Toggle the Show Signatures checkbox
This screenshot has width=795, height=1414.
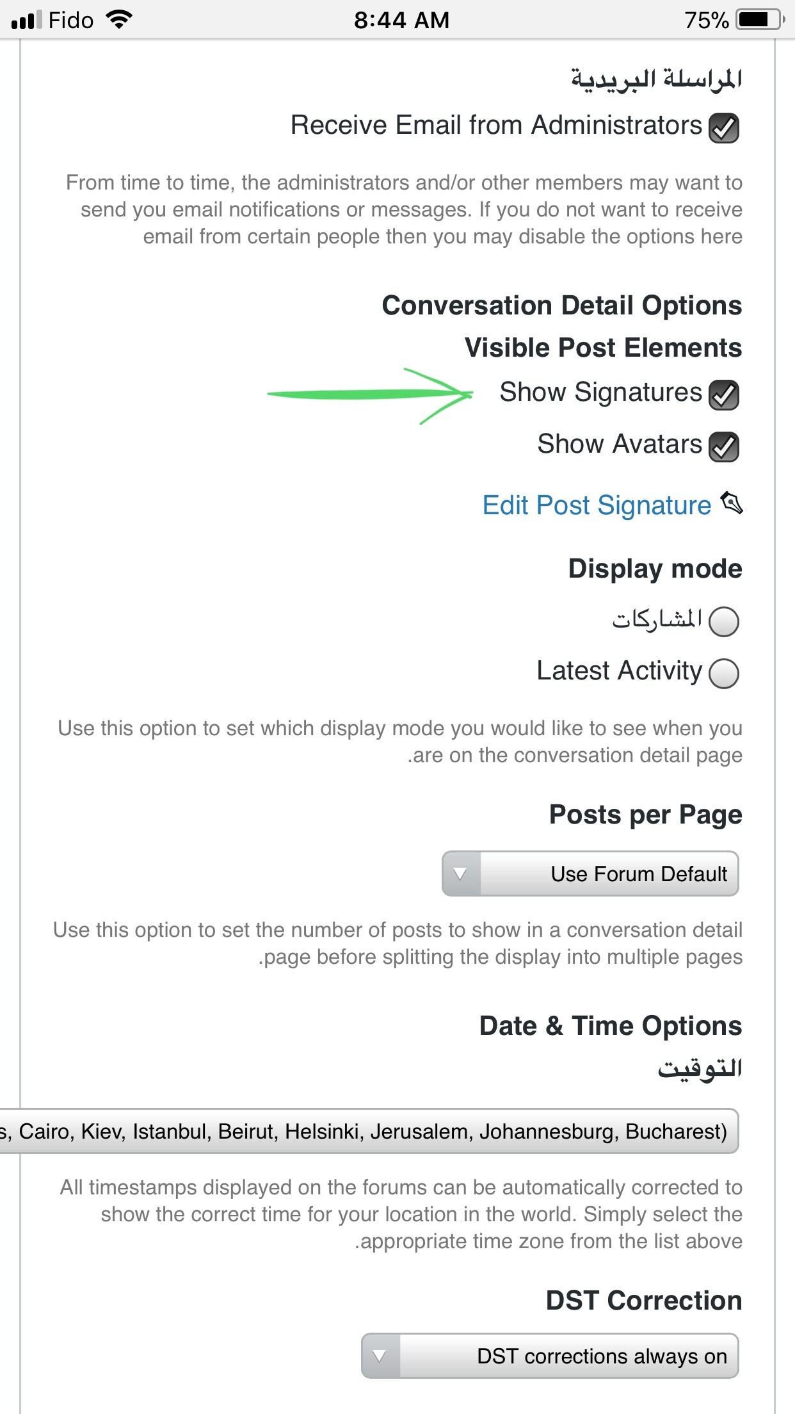[x=724, y=394]
